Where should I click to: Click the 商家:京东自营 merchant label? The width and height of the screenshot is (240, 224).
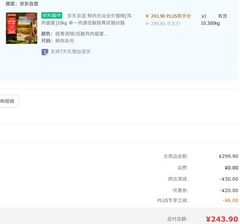(22, 4)
